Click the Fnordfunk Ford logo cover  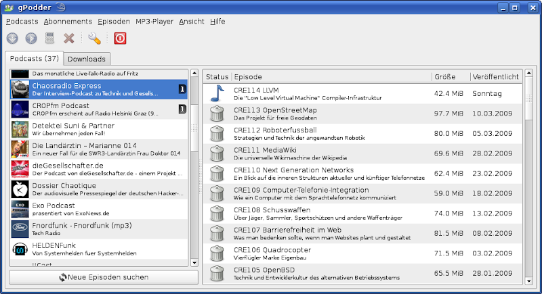20,230
